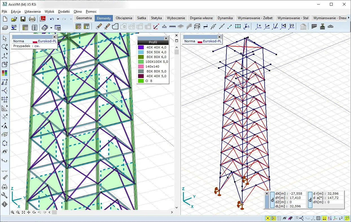
Task: Click the nodal support tool
Action: click(164, 26)
